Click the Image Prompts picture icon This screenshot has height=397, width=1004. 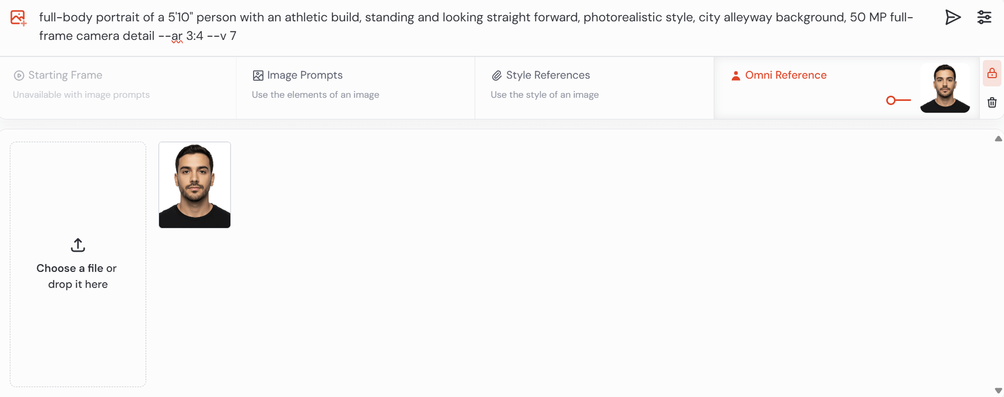point(258,75)
